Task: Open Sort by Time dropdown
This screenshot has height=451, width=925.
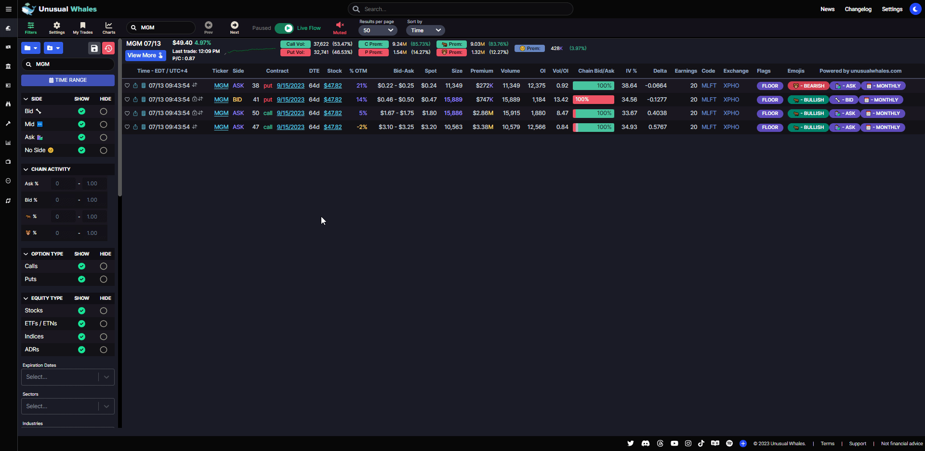Action: (425, 30)
